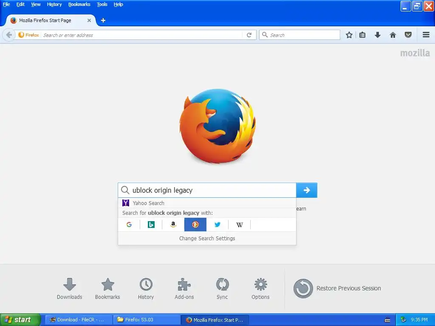Click the 9:35 PM clock

coord(419,320)
